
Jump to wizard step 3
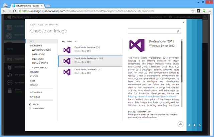point(194,125)
